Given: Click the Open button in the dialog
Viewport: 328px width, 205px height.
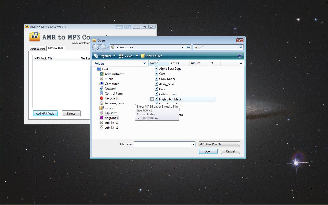Looking at the screenshot, I should point(208,151).
